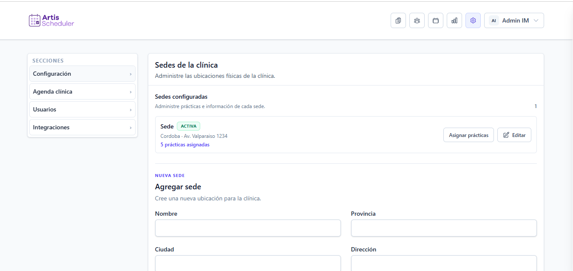573x271 pixels.
Task: Expand the Configuración section
Action: point(82,74)
